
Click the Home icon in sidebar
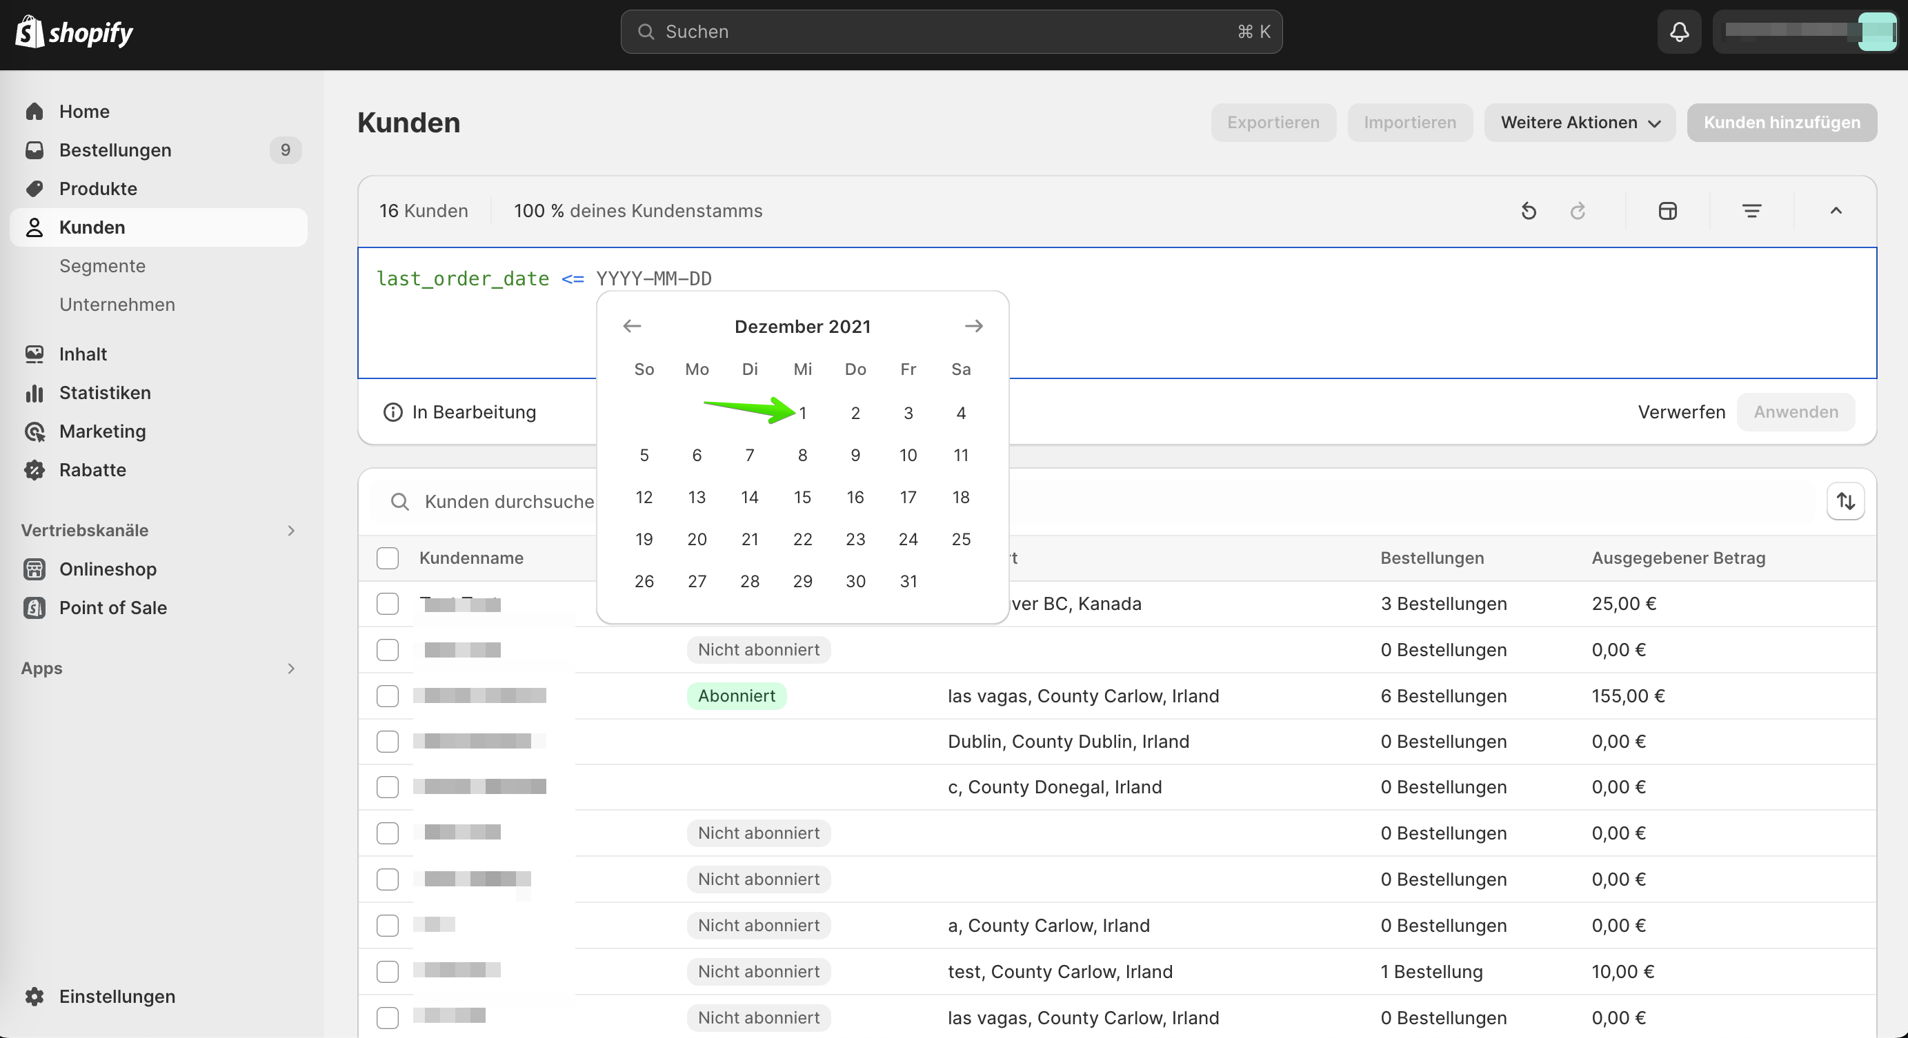click(34, 112)
